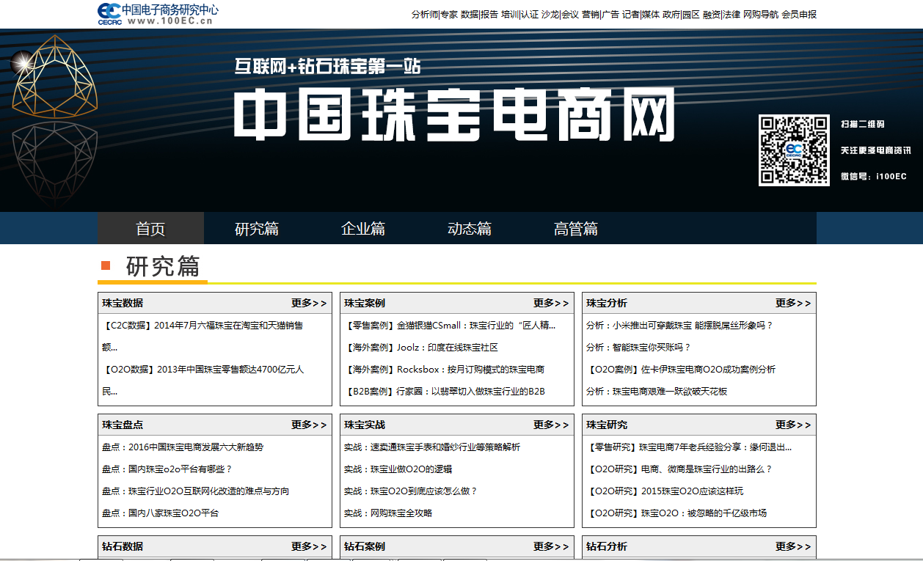Switch to the 企业篇 tab
923x561 pixels.
coord(363,228)
